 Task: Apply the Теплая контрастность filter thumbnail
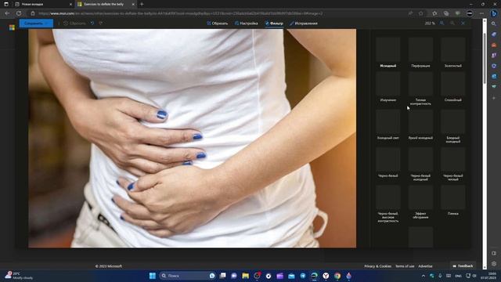point(420,84)
